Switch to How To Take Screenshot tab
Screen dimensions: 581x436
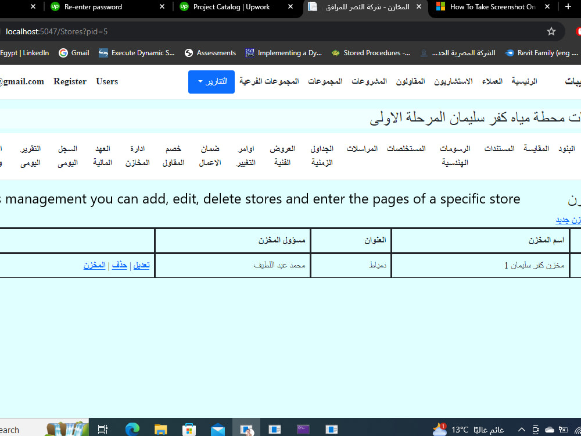(493, 6)
